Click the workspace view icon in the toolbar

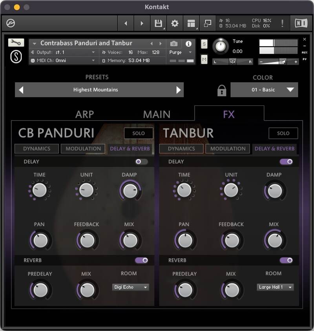pos(190,23)
